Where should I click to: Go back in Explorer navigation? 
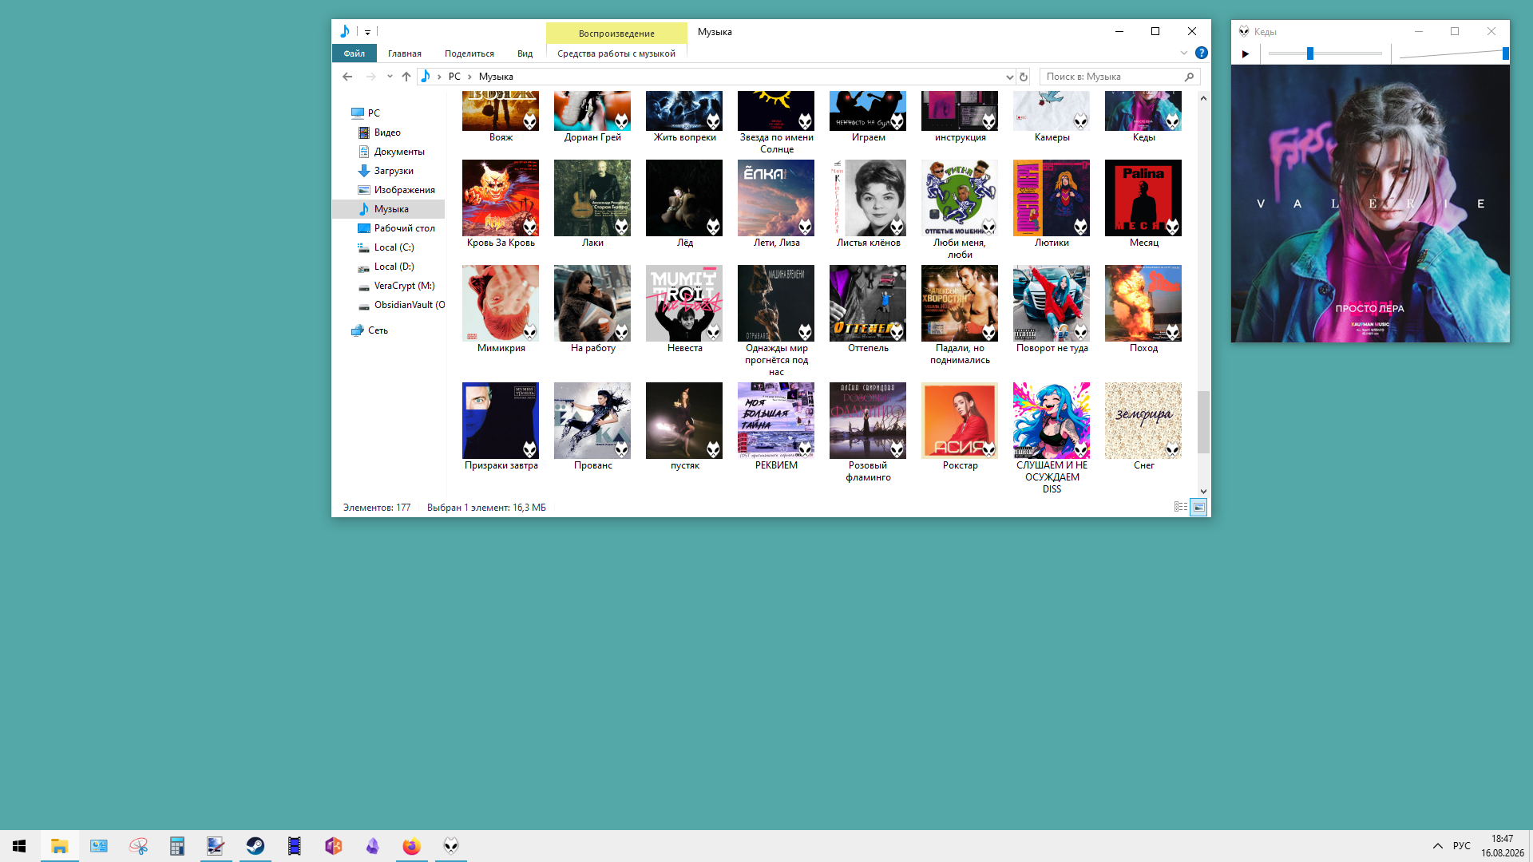pos(347,77)
